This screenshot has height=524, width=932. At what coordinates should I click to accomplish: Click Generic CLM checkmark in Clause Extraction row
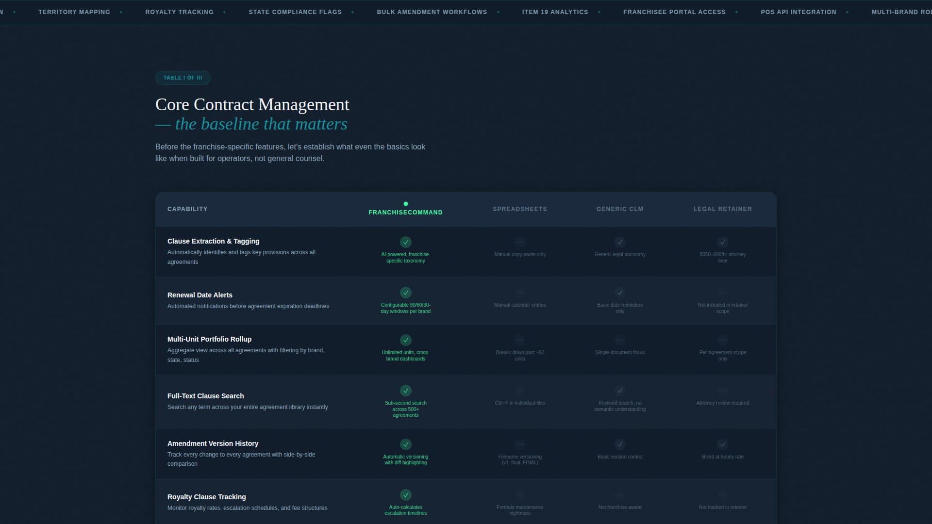620,242
